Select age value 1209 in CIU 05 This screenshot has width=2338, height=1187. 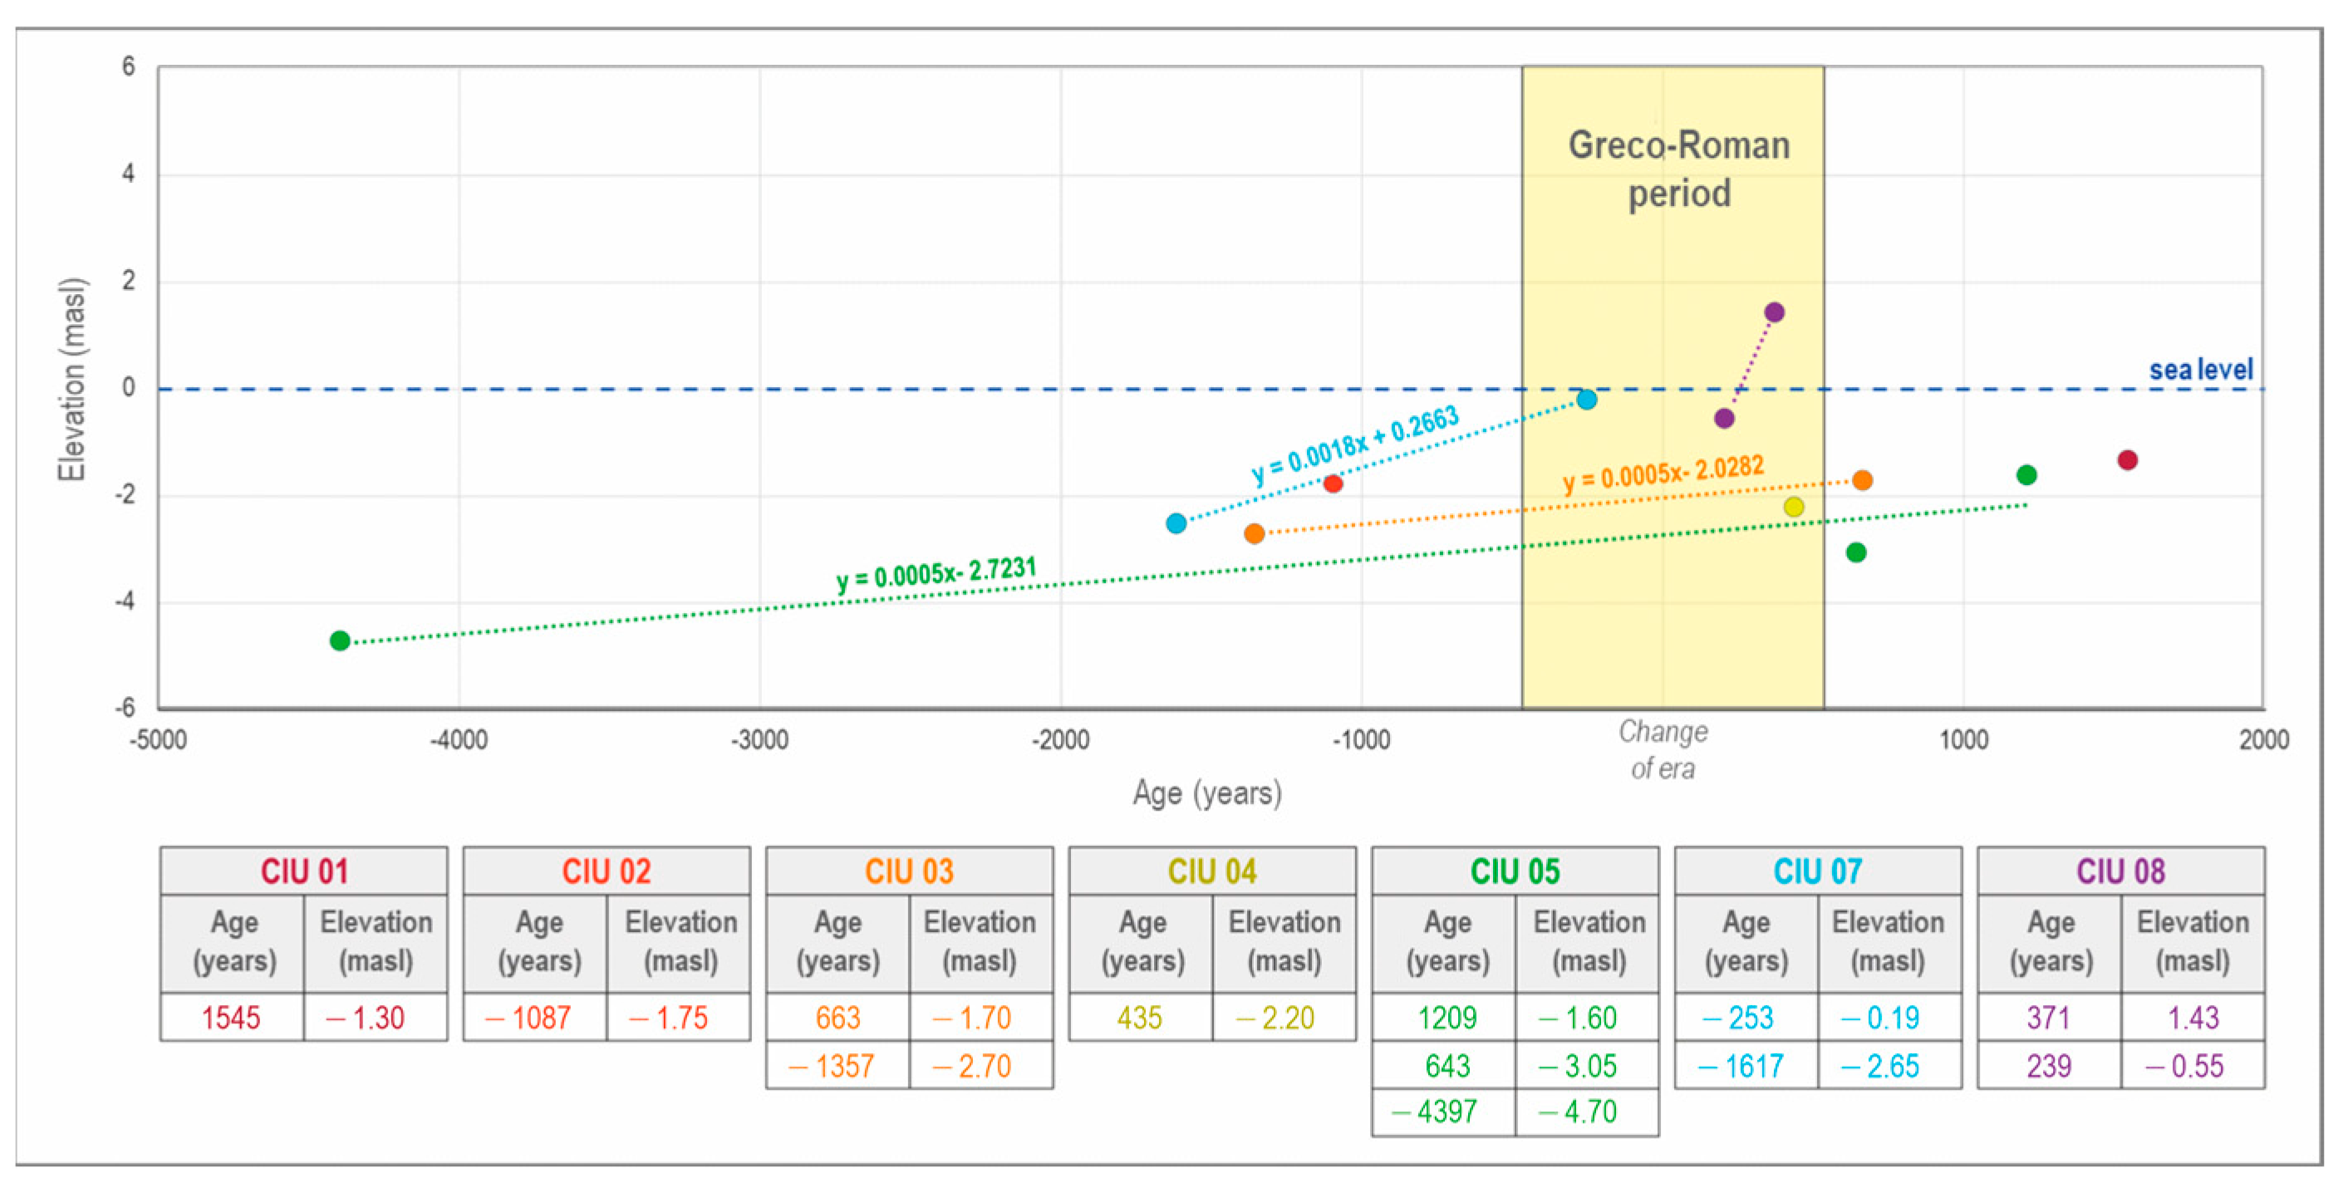tap(1447, 1018)
